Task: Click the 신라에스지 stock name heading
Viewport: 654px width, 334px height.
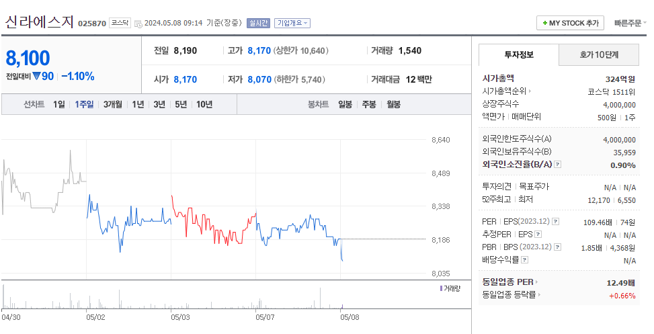Action: click(39, 22)
